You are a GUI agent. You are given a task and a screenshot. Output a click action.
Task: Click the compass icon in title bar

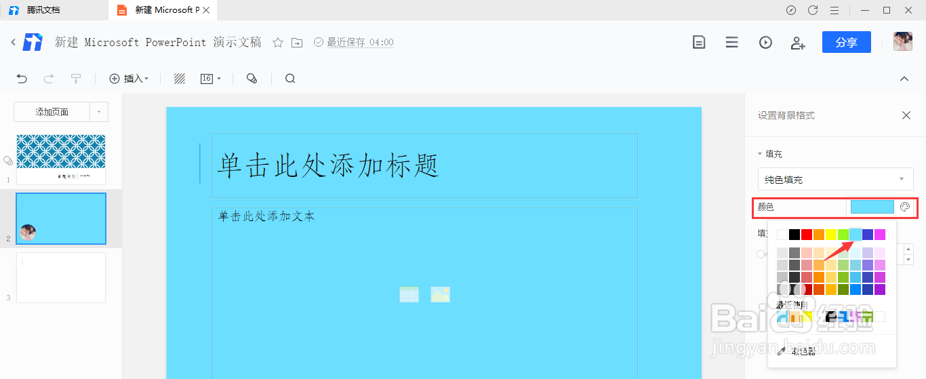point(790,10)
